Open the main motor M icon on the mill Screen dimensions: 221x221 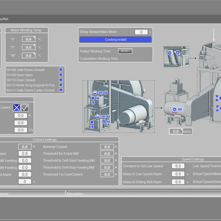tap(174, 109)
